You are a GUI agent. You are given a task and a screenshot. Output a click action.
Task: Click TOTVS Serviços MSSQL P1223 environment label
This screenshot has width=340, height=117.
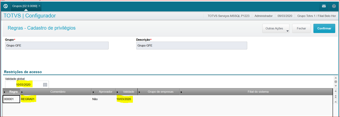(228, 16)
